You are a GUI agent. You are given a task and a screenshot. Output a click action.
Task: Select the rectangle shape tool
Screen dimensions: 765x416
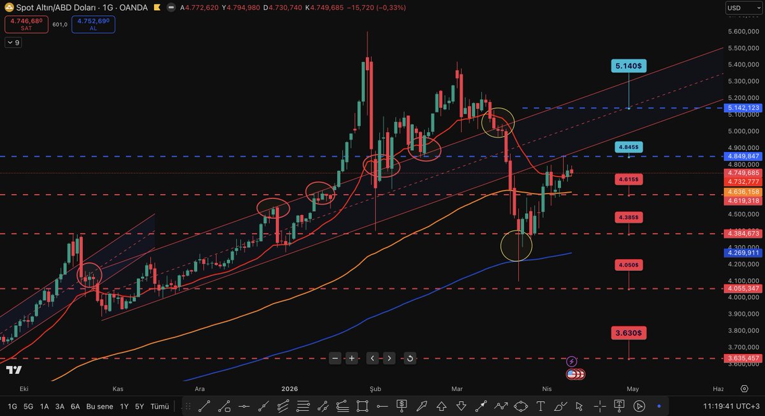coord(362,406)
